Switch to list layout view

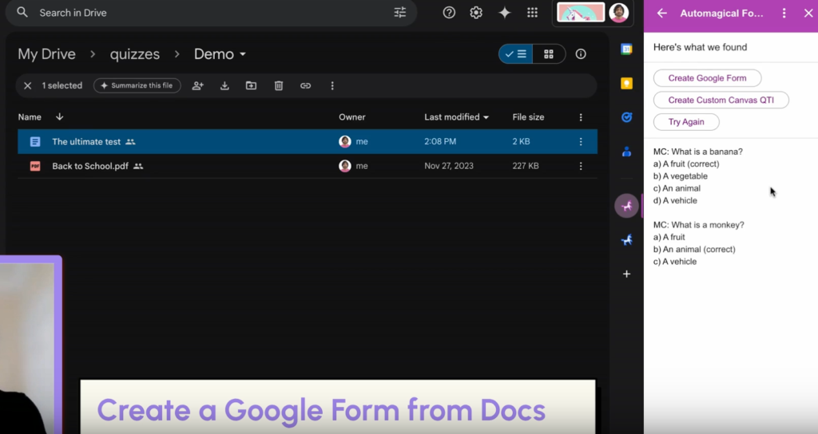515,53
